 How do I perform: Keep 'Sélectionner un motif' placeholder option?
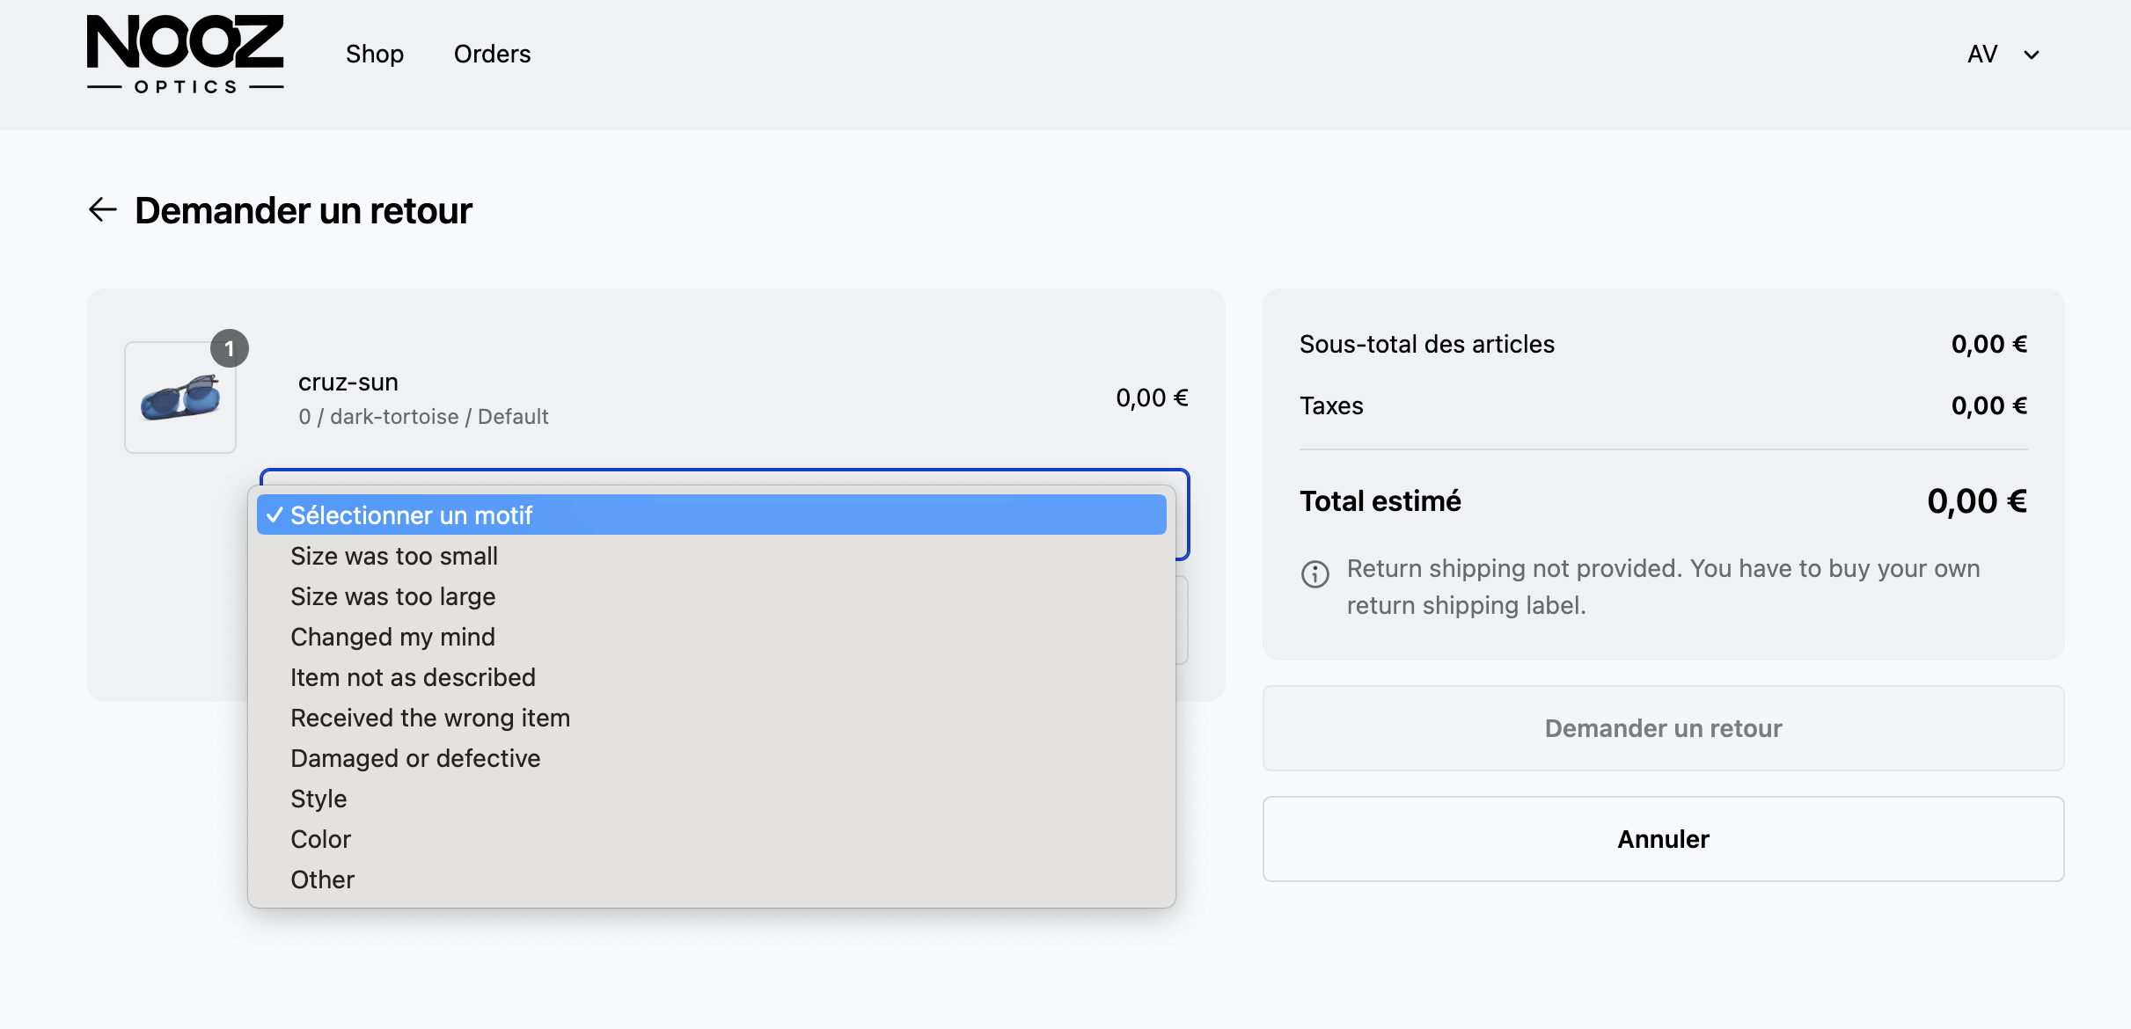point(411,515)
